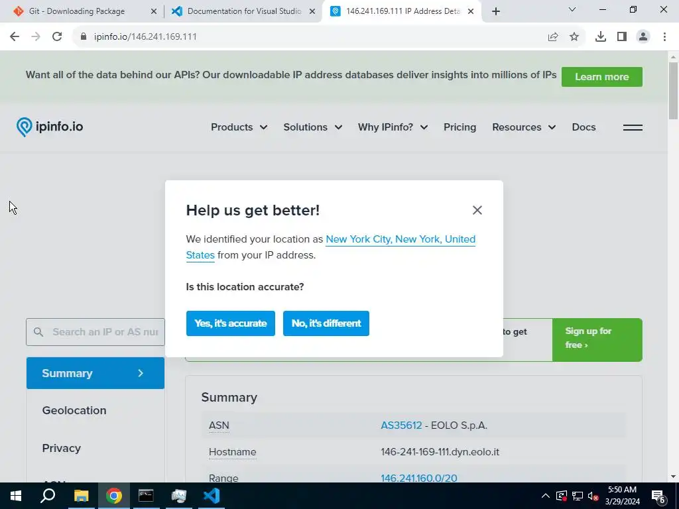Viewport: 679px width, 509px height.
Task: Open the Docs page
Action: [x=584, y=127]
